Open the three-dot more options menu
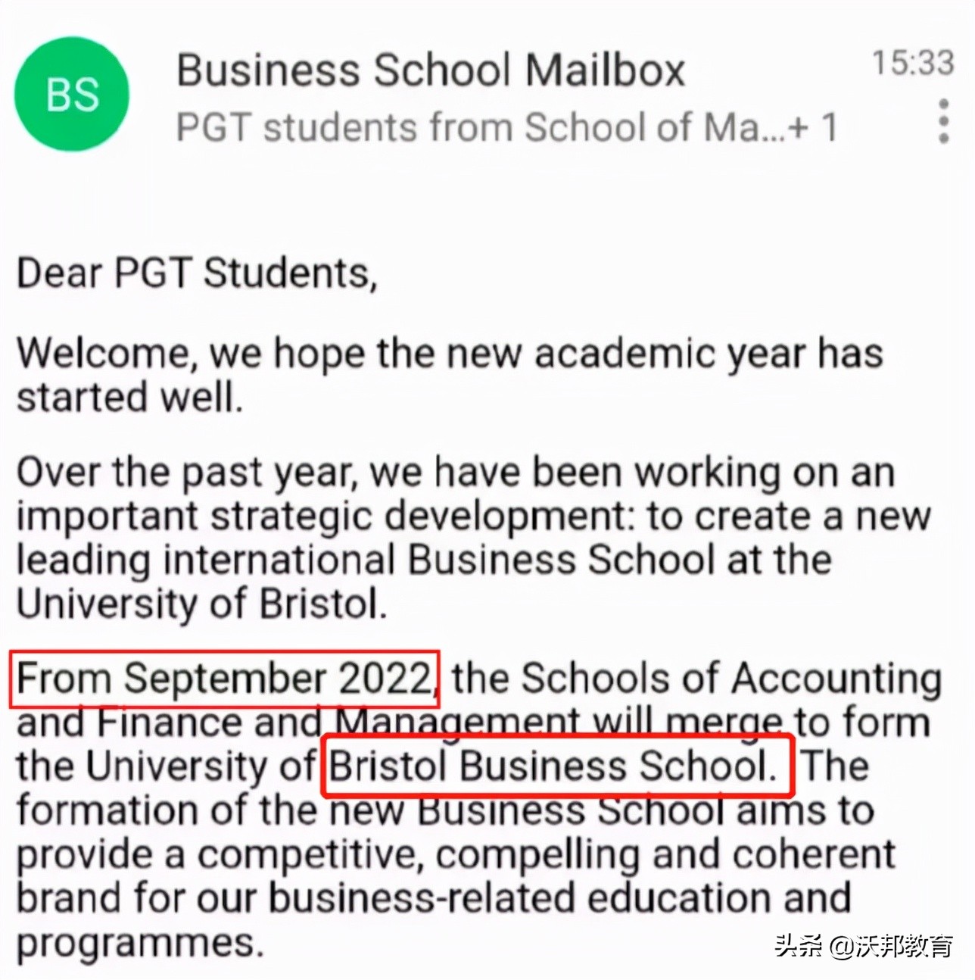The height and width of the screenshot is (980, 975). pyautogui.click(x=943, y=121)
